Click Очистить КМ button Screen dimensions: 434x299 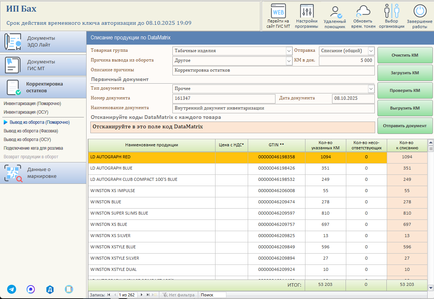(405, 55)
